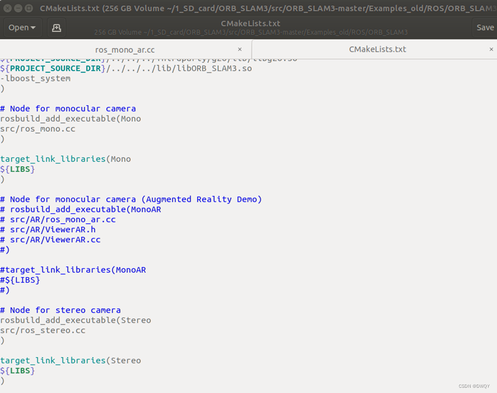Click '# src/AR/ViewerAR.h' line
497x393 pixels.
48,229
